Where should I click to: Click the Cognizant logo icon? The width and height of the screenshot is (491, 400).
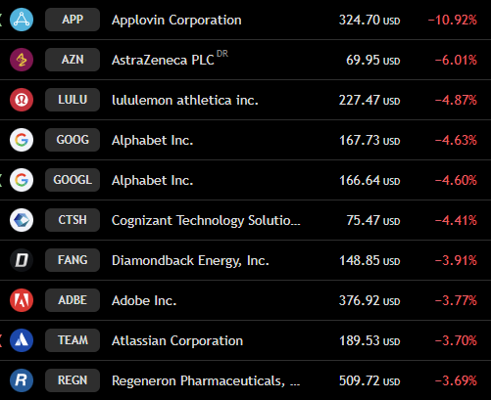(x=22, y=220)
